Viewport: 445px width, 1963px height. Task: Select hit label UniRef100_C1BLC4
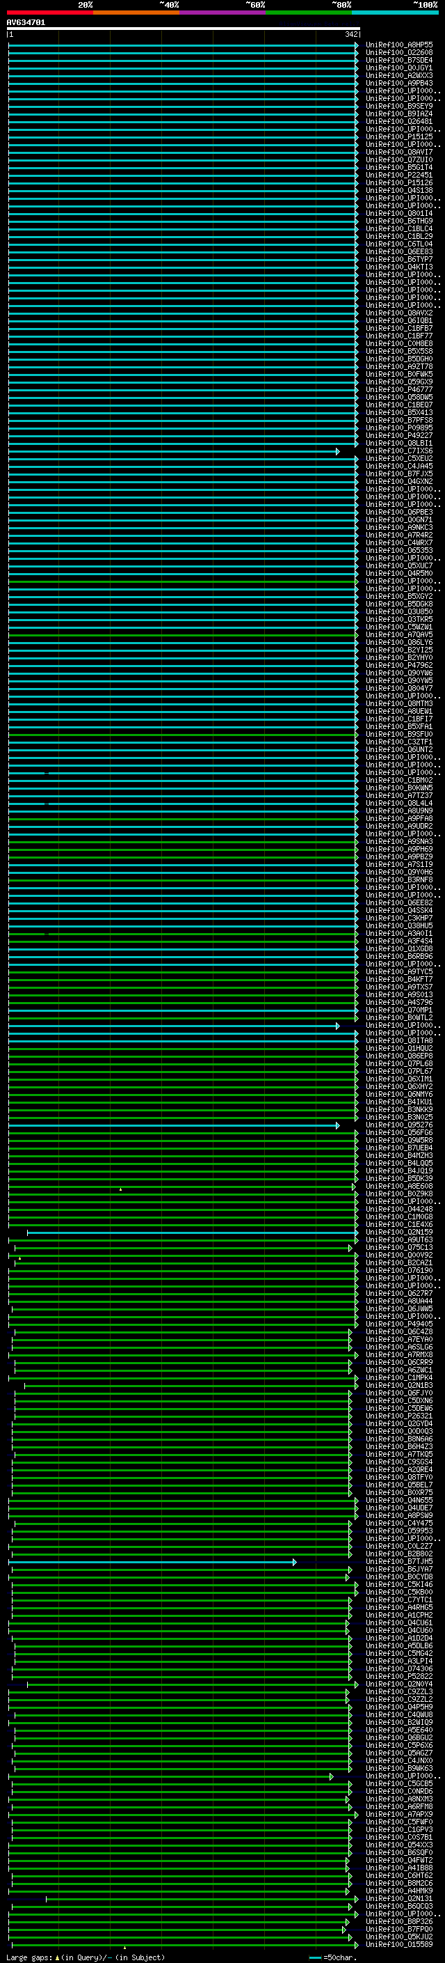tap(399, 228)
